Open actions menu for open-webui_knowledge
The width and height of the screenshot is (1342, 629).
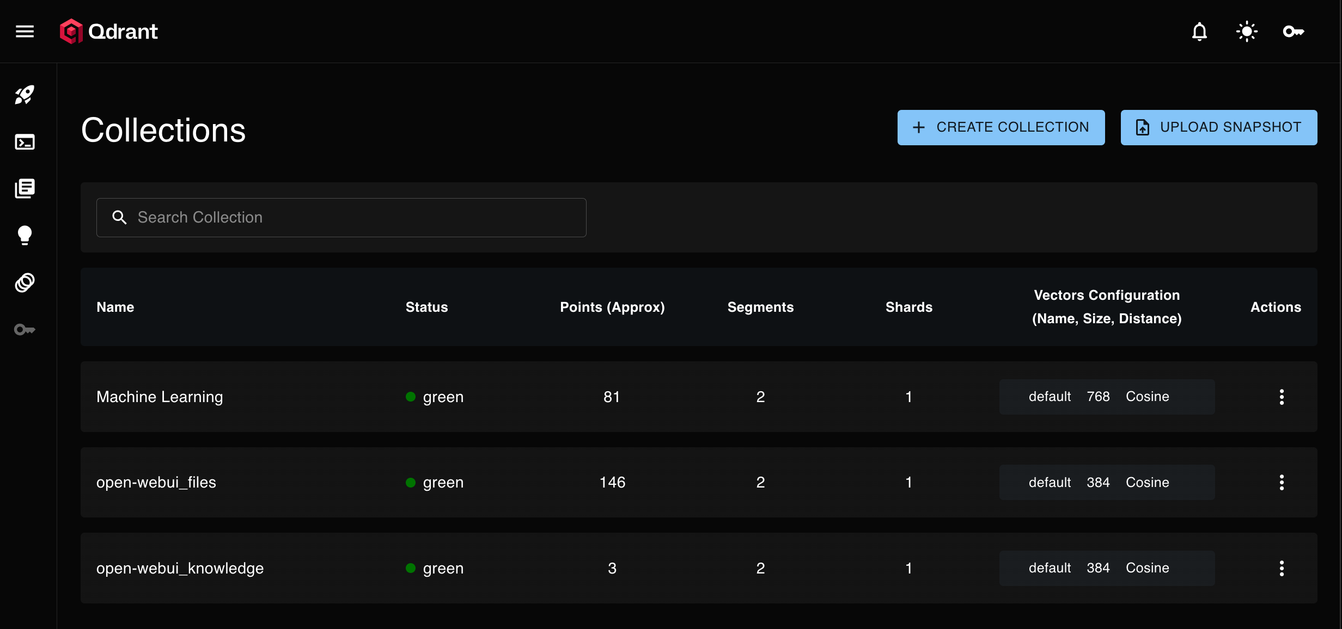point(1282,568)
